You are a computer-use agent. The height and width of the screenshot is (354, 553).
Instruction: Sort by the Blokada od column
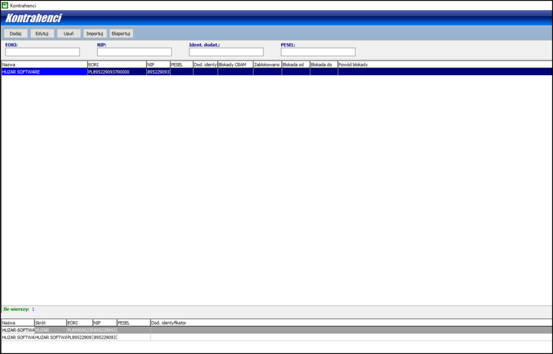pyautogui.click(x=295, y=65)
